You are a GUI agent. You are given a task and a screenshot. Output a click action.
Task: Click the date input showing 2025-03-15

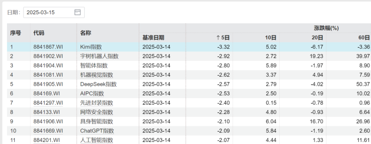pos(54,12)
